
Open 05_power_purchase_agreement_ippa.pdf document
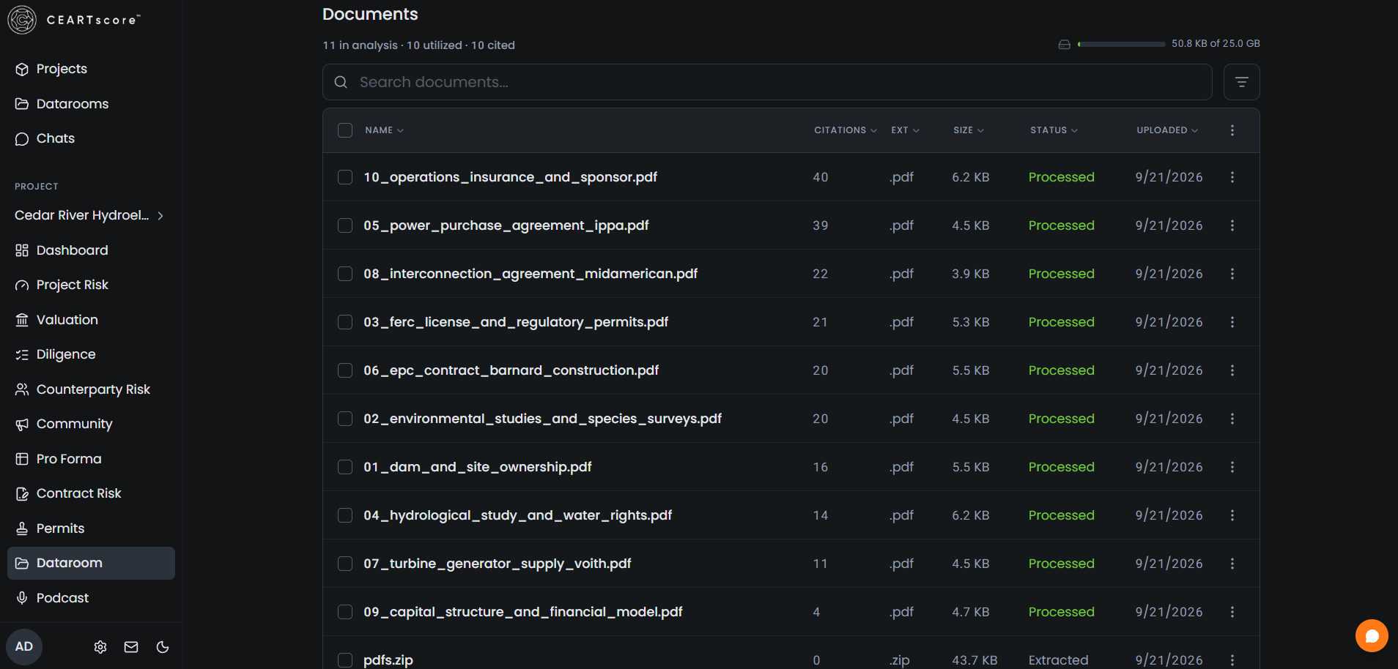point(506,225)
